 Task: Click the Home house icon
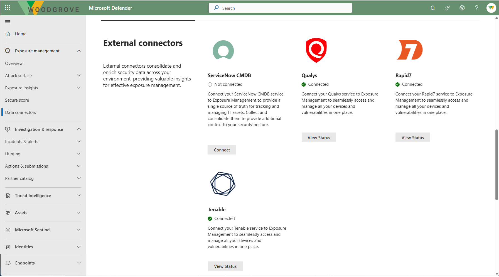click(x=8, y=34)
